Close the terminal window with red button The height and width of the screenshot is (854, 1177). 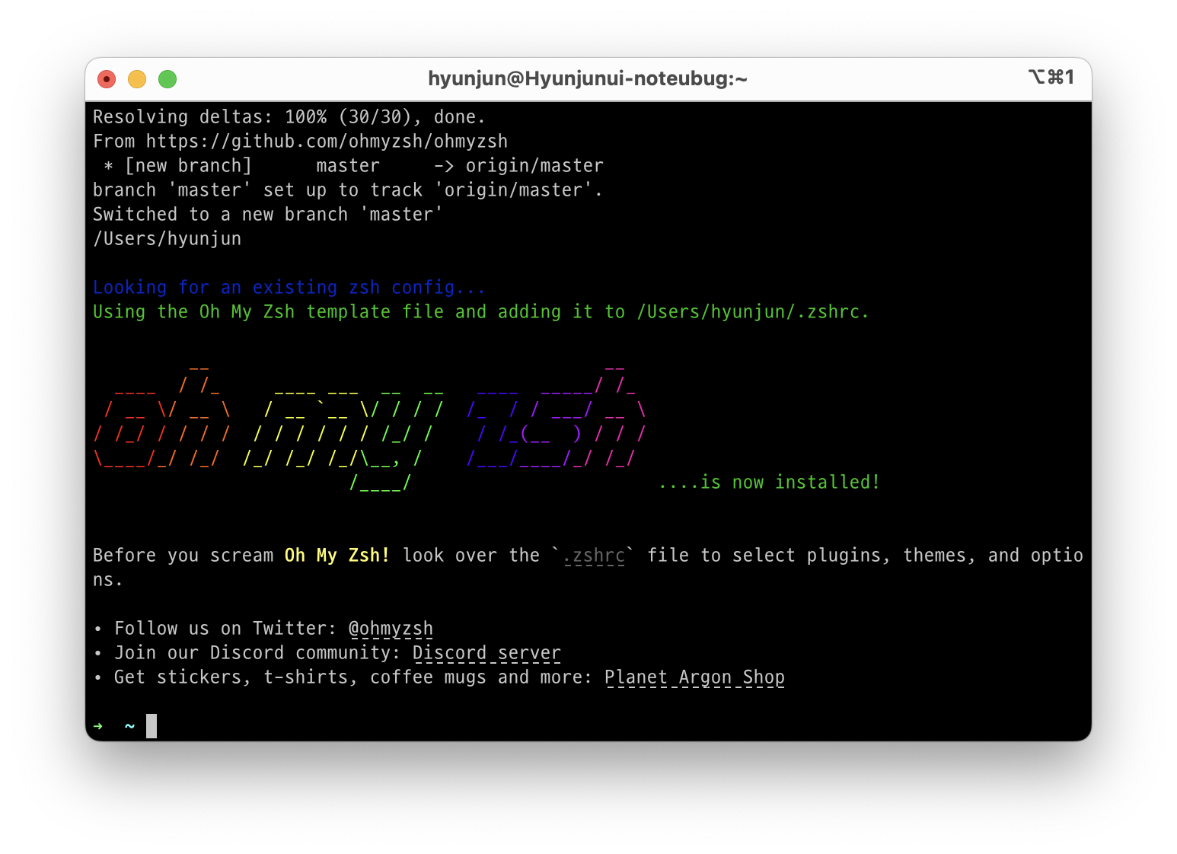tap(107, 79)
